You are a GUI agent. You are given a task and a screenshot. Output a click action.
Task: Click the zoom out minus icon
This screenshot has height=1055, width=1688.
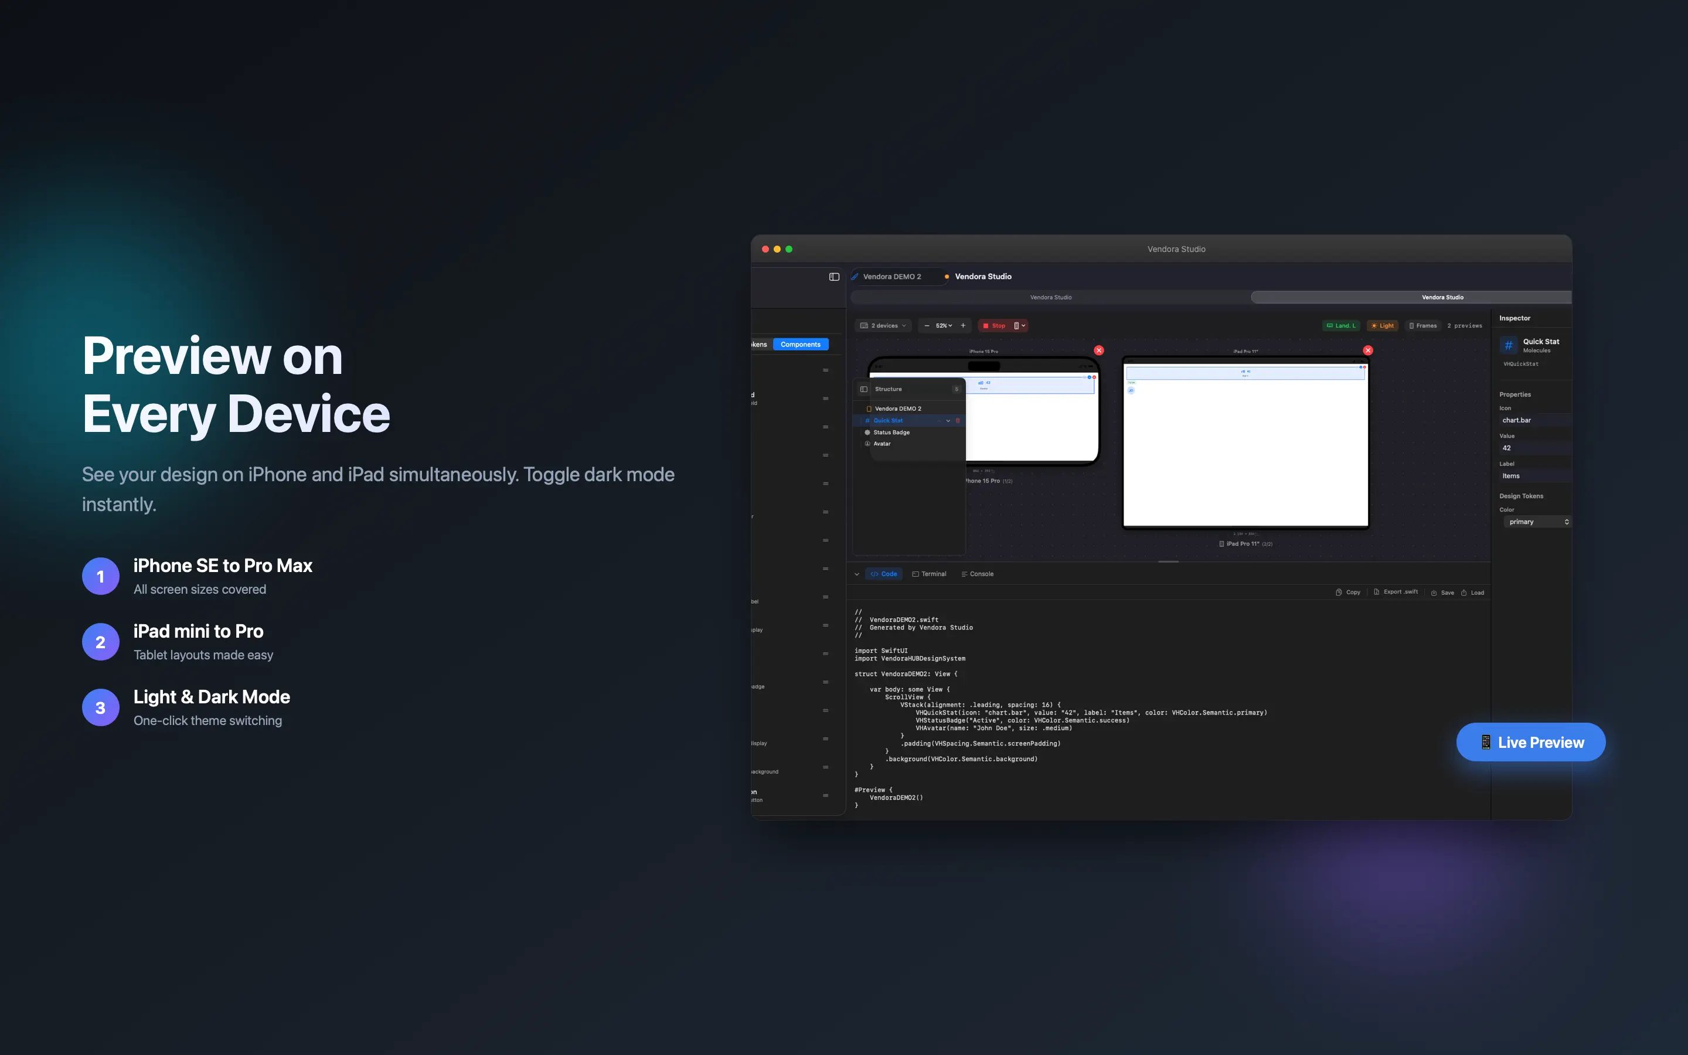pos(926,326)
